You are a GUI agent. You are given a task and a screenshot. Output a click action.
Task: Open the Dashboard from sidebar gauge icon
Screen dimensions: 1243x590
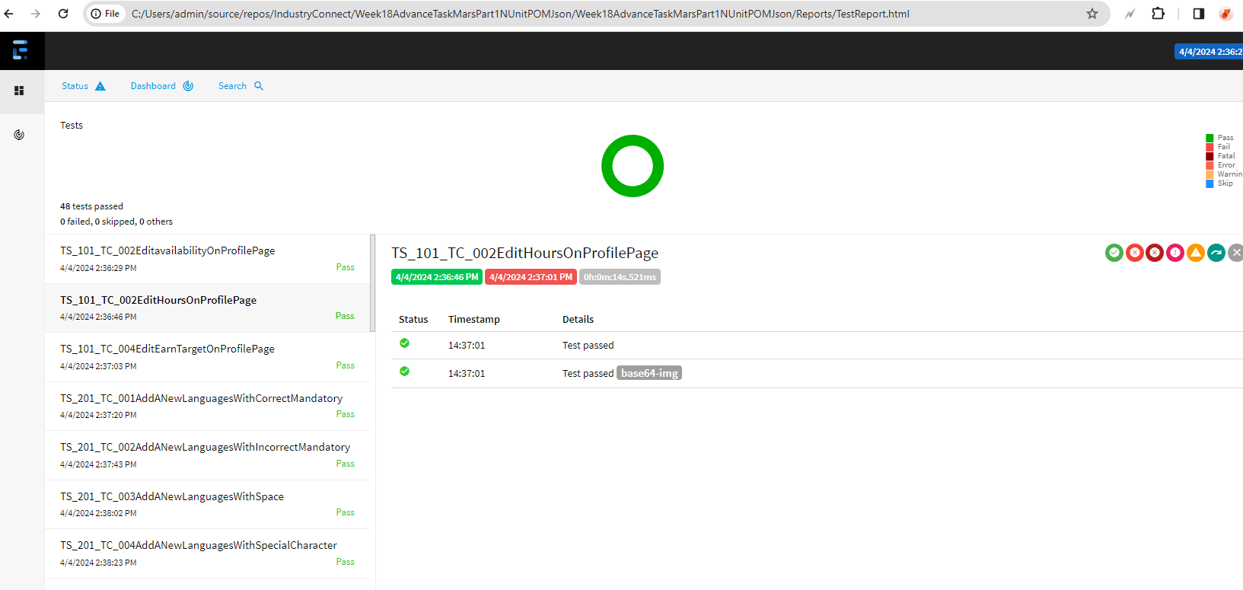point(19,135)
